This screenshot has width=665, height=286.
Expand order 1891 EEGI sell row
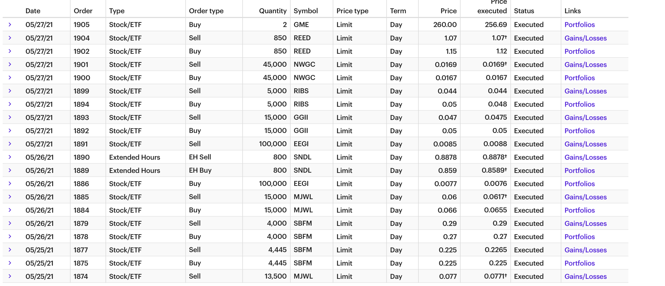[10, 144]
